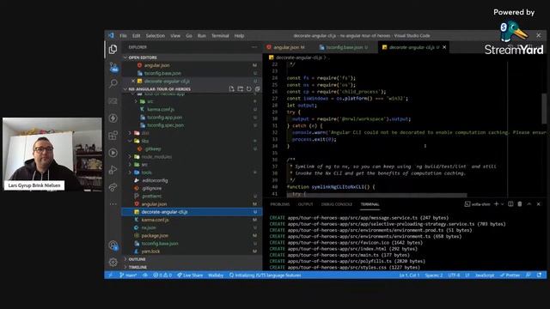Kill the terminal with the trash icon
This screenshot has height=309, width=550.
[519, 204]
